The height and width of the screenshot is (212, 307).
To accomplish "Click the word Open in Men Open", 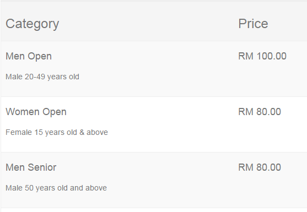I will click(40, 57).
